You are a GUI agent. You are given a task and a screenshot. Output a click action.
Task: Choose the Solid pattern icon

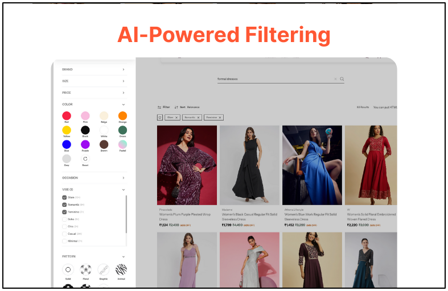(68, 269)
